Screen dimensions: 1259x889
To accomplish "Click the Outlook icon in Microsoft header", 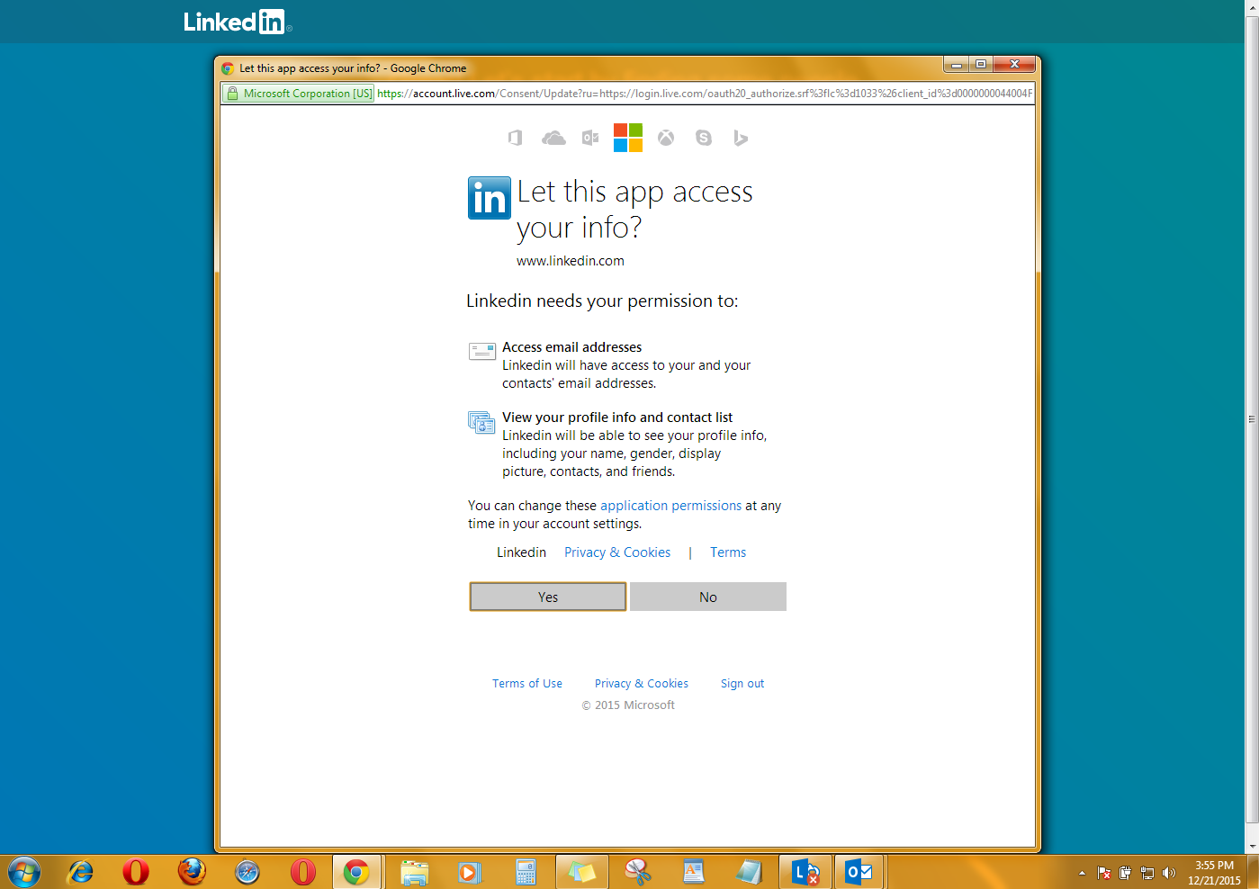I will 590,138.
